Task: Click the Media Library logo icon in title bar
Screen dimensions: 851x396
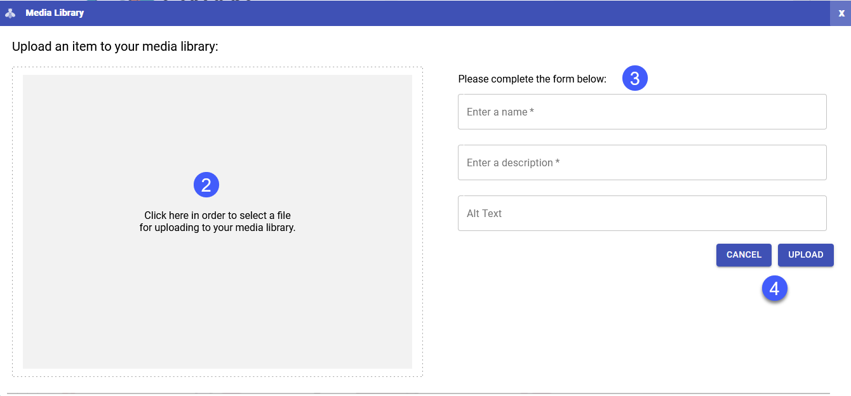Action: (x=10, y=13)
